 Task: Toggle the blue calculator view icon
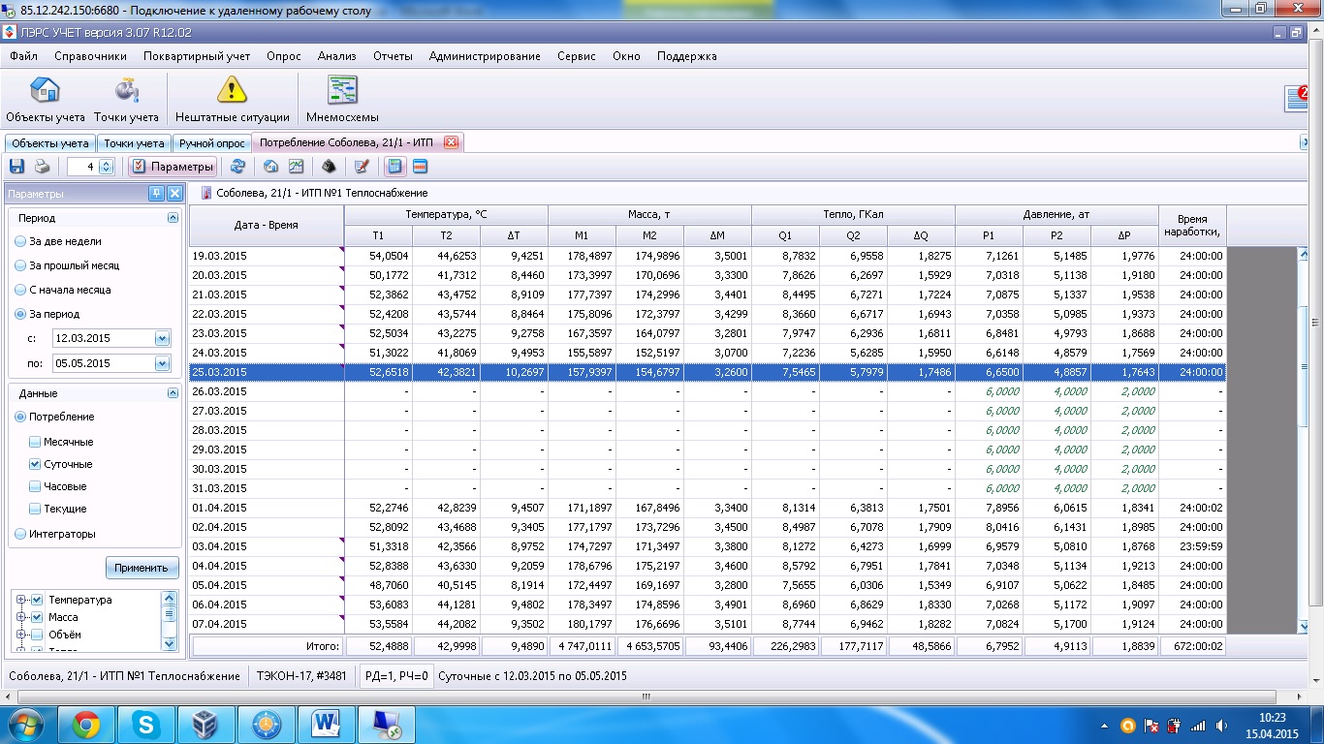pos(394,167)
